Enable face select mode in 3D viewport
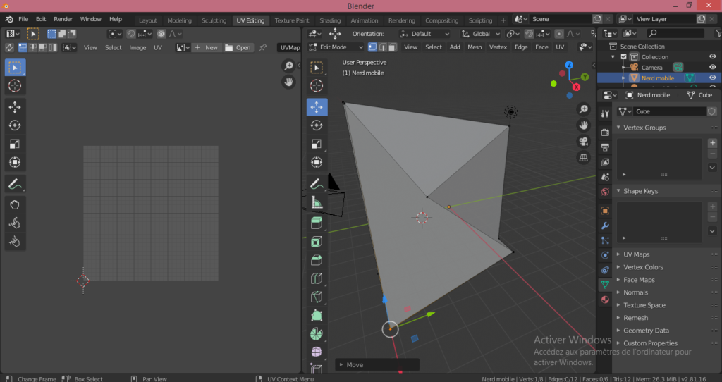 point(392,47)
